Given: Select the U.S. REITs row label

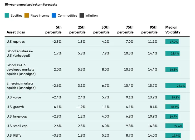Looking at the screenshot, I should (x=14, y=135).
